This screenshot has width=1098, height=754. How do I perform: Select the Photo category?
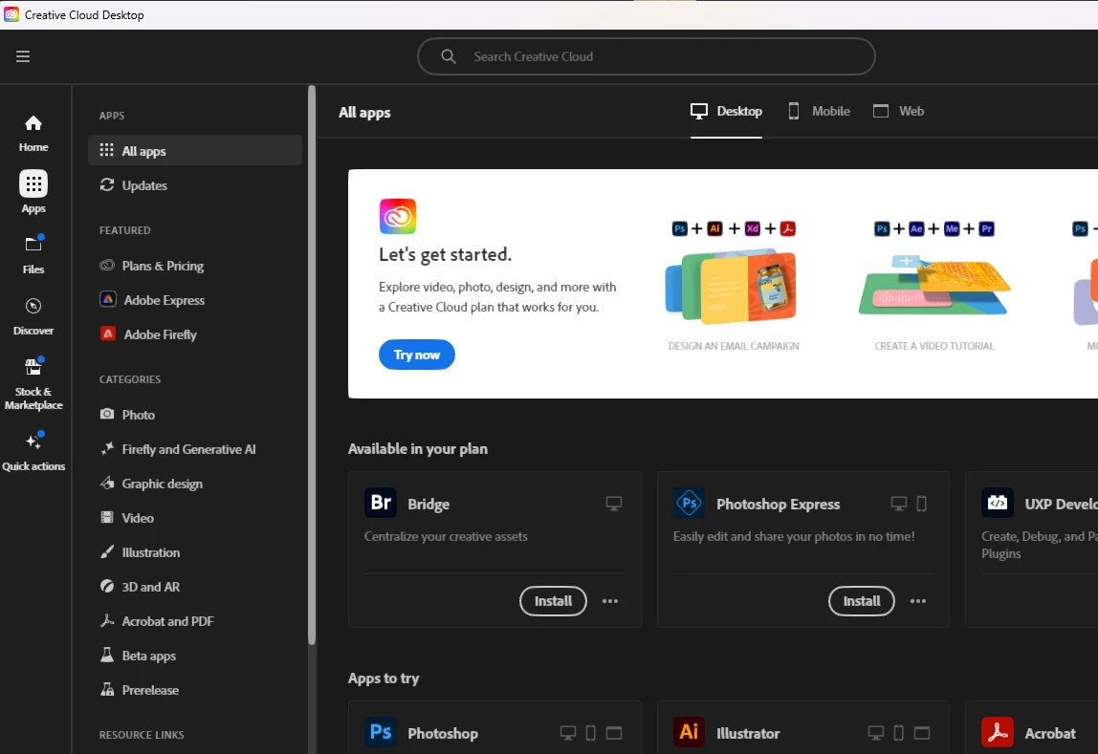tap(195, 415)
